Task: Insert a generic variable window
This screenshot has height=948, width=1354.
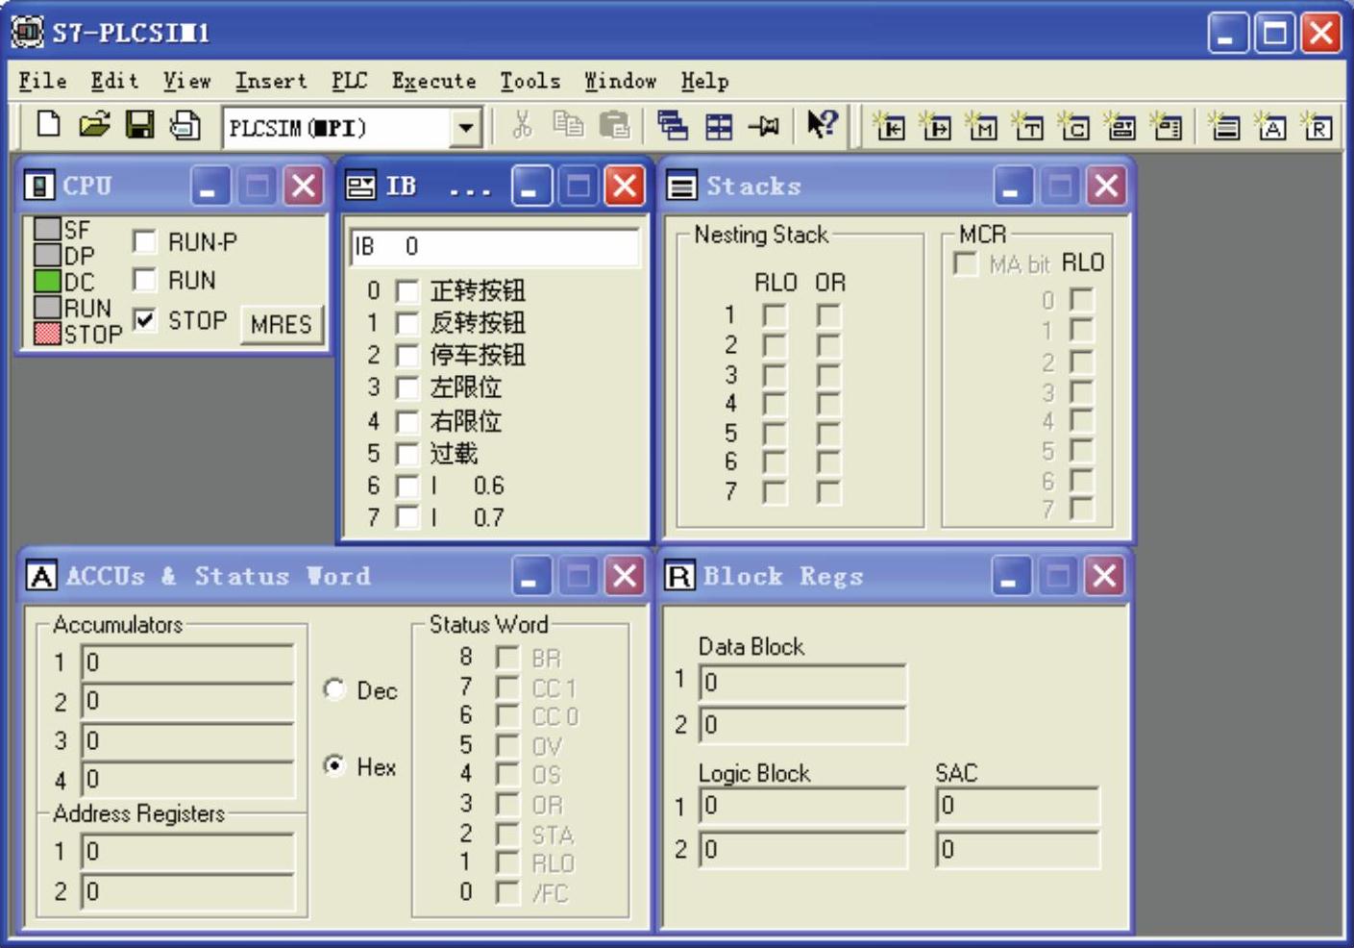Action: coord(1120,126)
